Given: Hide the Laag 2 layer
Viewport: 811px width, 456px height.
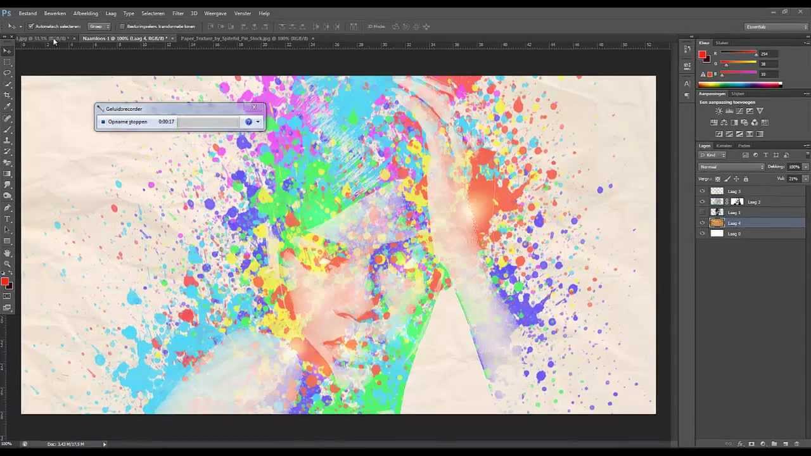Looking at the screenshot, I should [x=702, y=201].
